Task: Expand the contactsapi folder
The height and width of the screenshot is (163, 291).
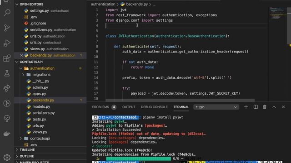Action: [x=20, y=139]
